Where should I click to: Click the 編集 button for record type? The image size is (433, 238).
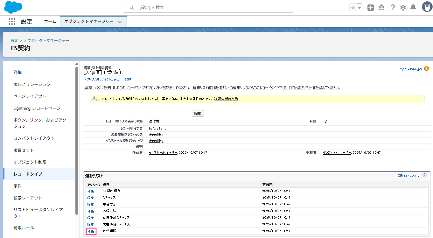pos(198,113)
